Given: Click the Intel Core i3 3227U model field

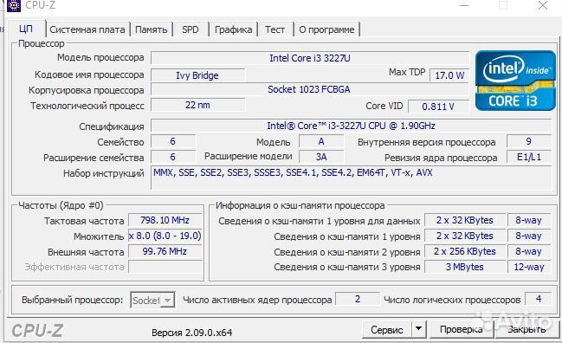Looking at the screenshot, I should point(310,58).
